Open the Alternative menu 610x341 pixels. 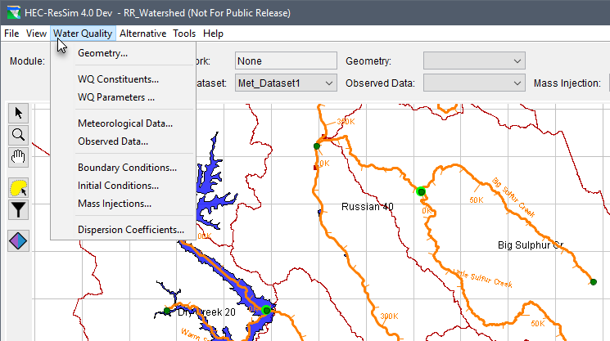point(142,34)
